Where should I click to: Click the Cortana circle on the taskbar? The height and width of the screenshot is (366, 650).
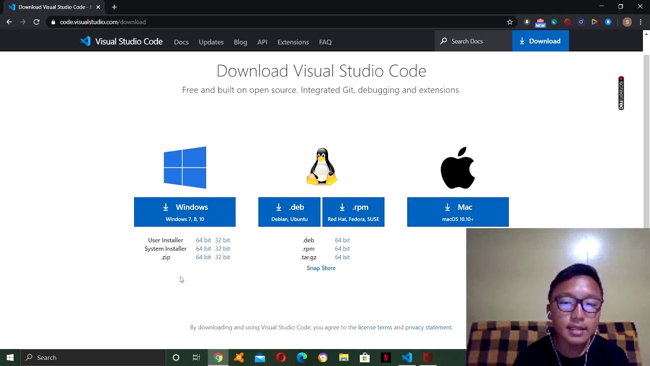pyautogui.click(x=176, y=357)
